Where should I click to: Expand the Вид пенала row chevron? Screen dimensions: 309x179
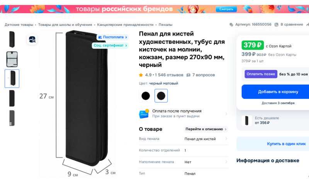(x=226, y=139)
